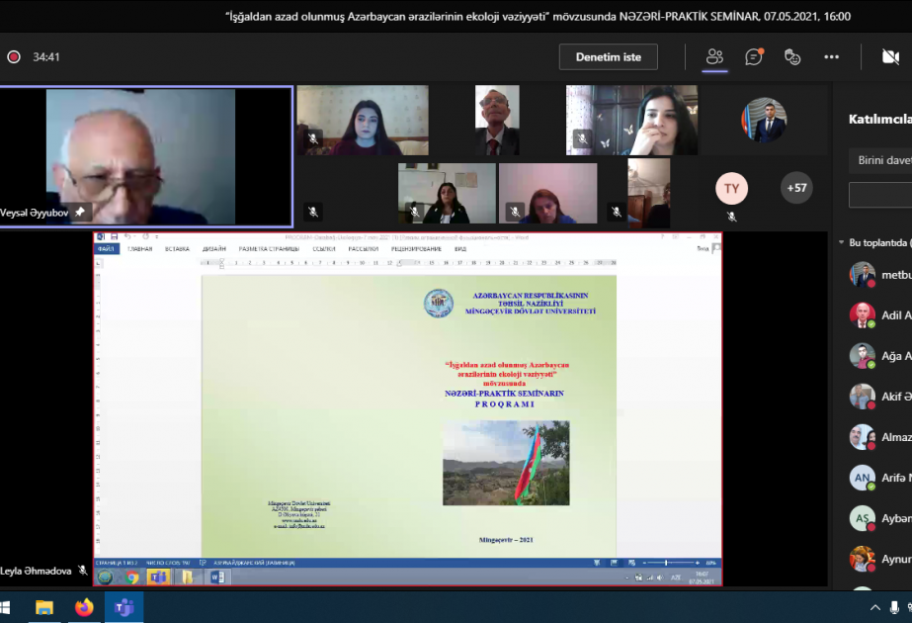
Task: Open Firefox from the taskbar
Action: tap(84, 608)
